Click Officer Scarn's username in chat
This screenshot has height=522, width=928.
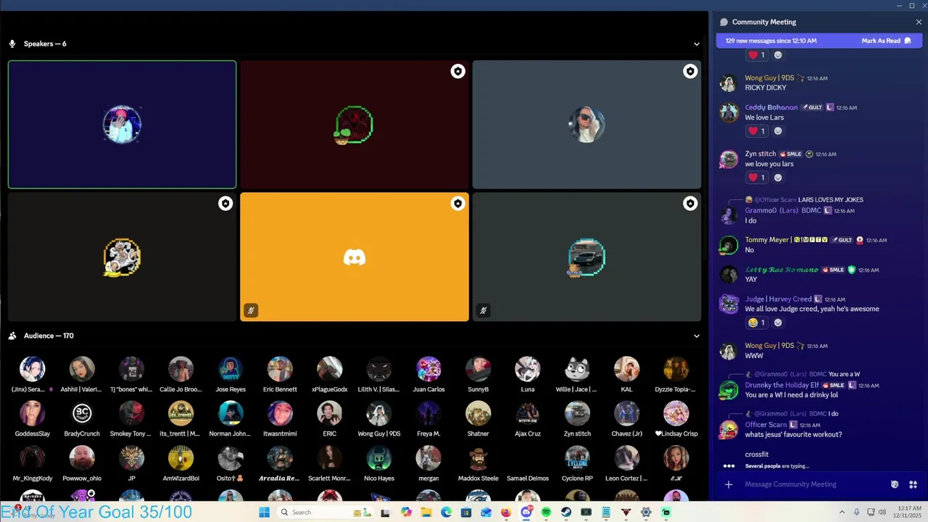click(766, 425)
